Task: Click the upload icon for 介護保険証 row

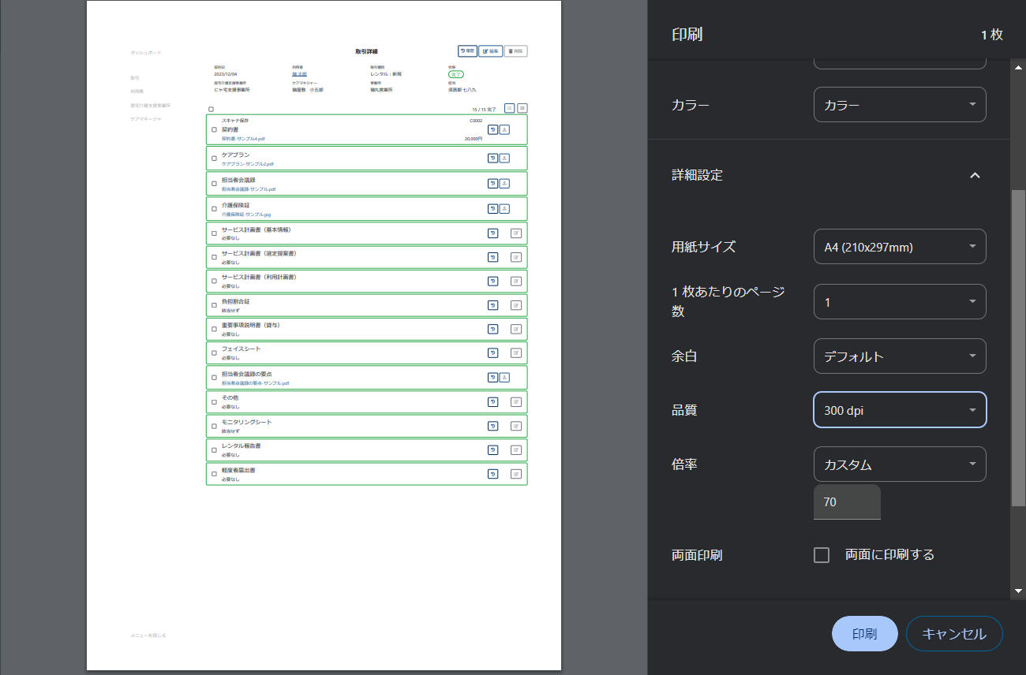Action: (504, 209)
